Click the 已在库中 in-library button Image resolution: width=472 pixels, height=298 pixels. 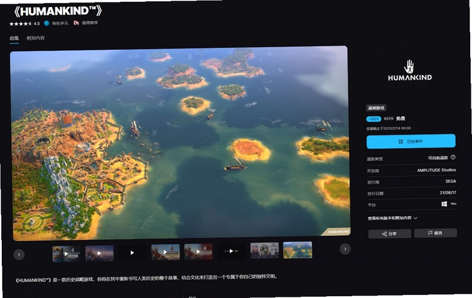tap(411, 141)
